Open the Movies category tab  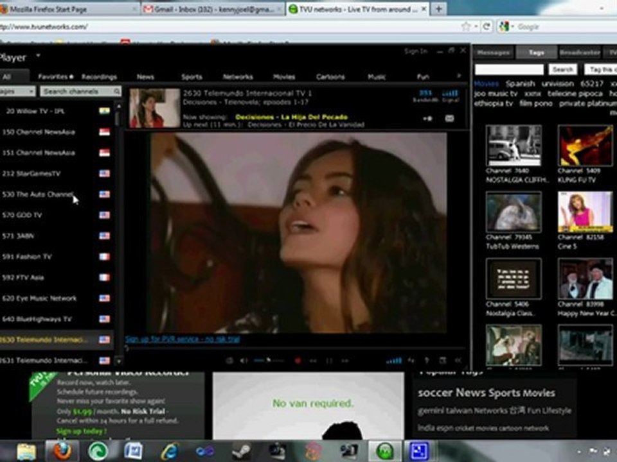click(x=284, y=77)
